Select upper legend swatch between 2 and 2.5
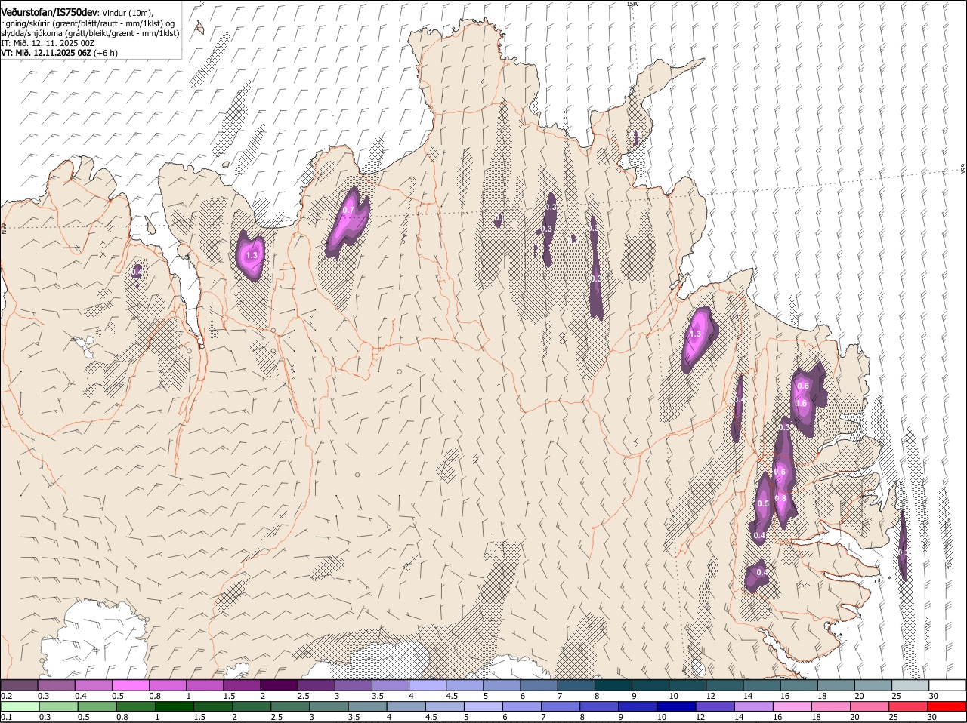Image resolution: width=967 pixels, height=723 pixels. (279, 685)
